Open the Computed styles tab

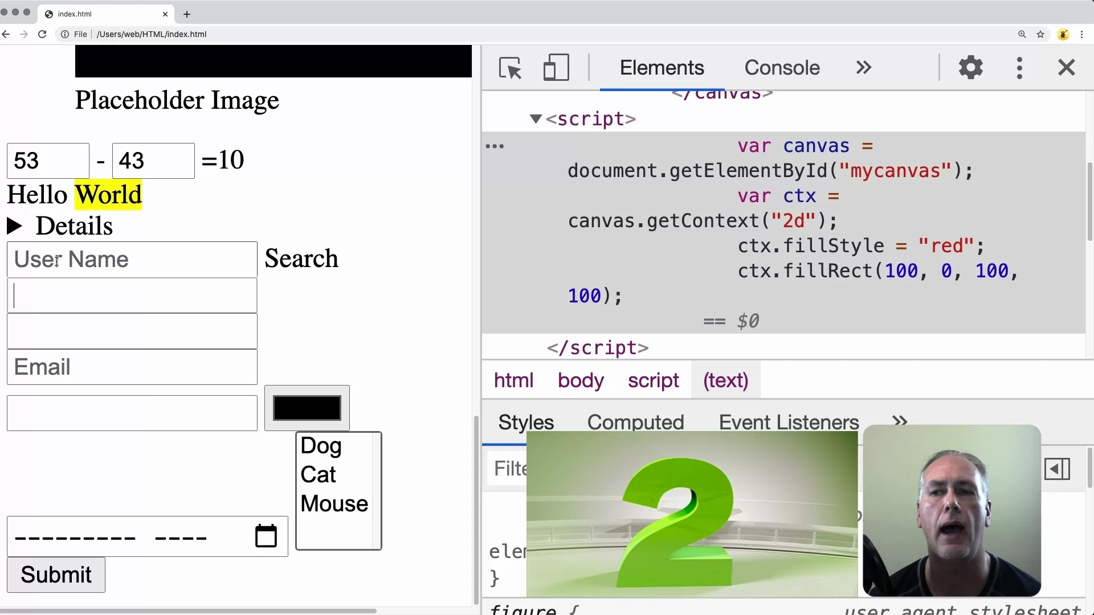tap(635, 422)
